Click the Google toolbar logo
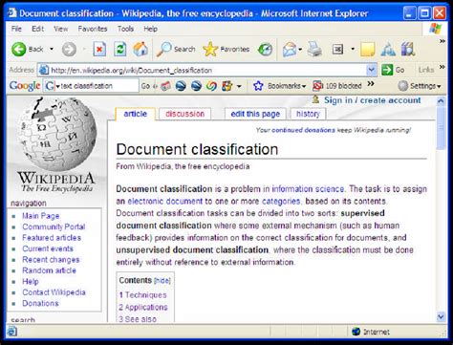 pyautogui.click(x=25, y=86)
